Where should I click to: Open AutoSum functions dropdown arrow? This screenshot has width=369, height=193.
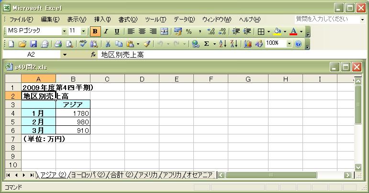click(x=214, y=44)
